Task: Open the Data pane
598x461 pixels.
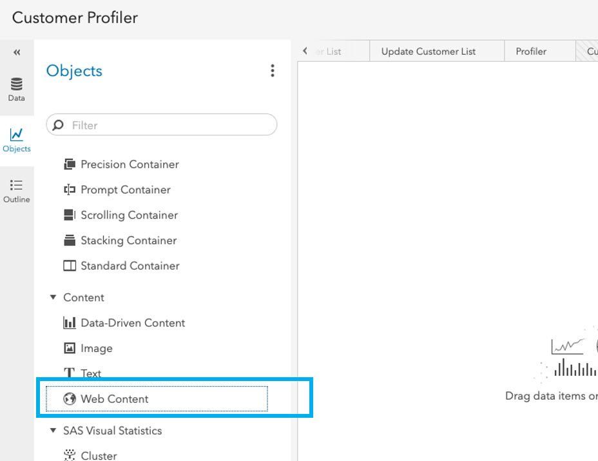Action: click(17, 89)
